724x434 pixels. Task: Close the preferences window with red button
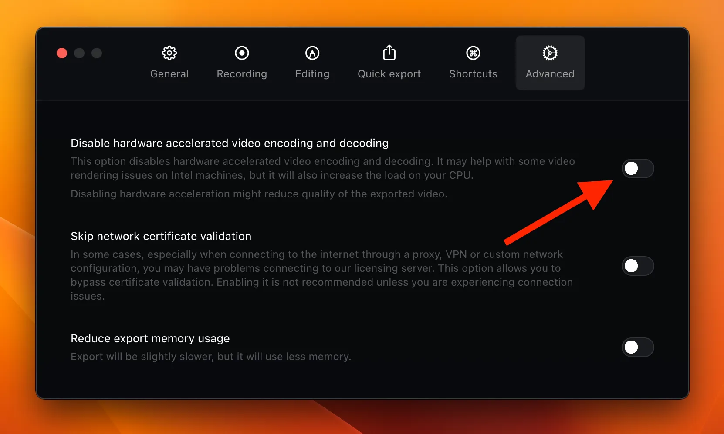tap(62, 53)
